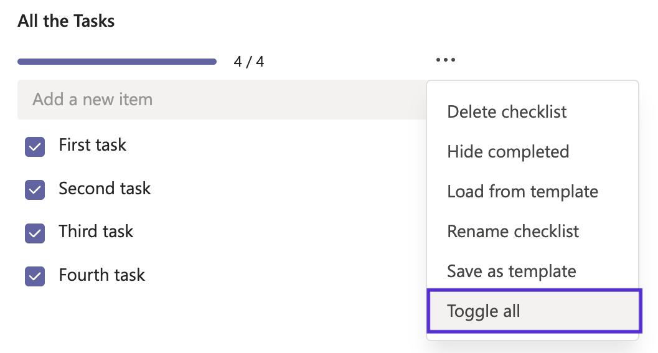Uncheck the Fourth task checkbox
The height and width of the screenshot is (353, 658).
tap(35, 276)
